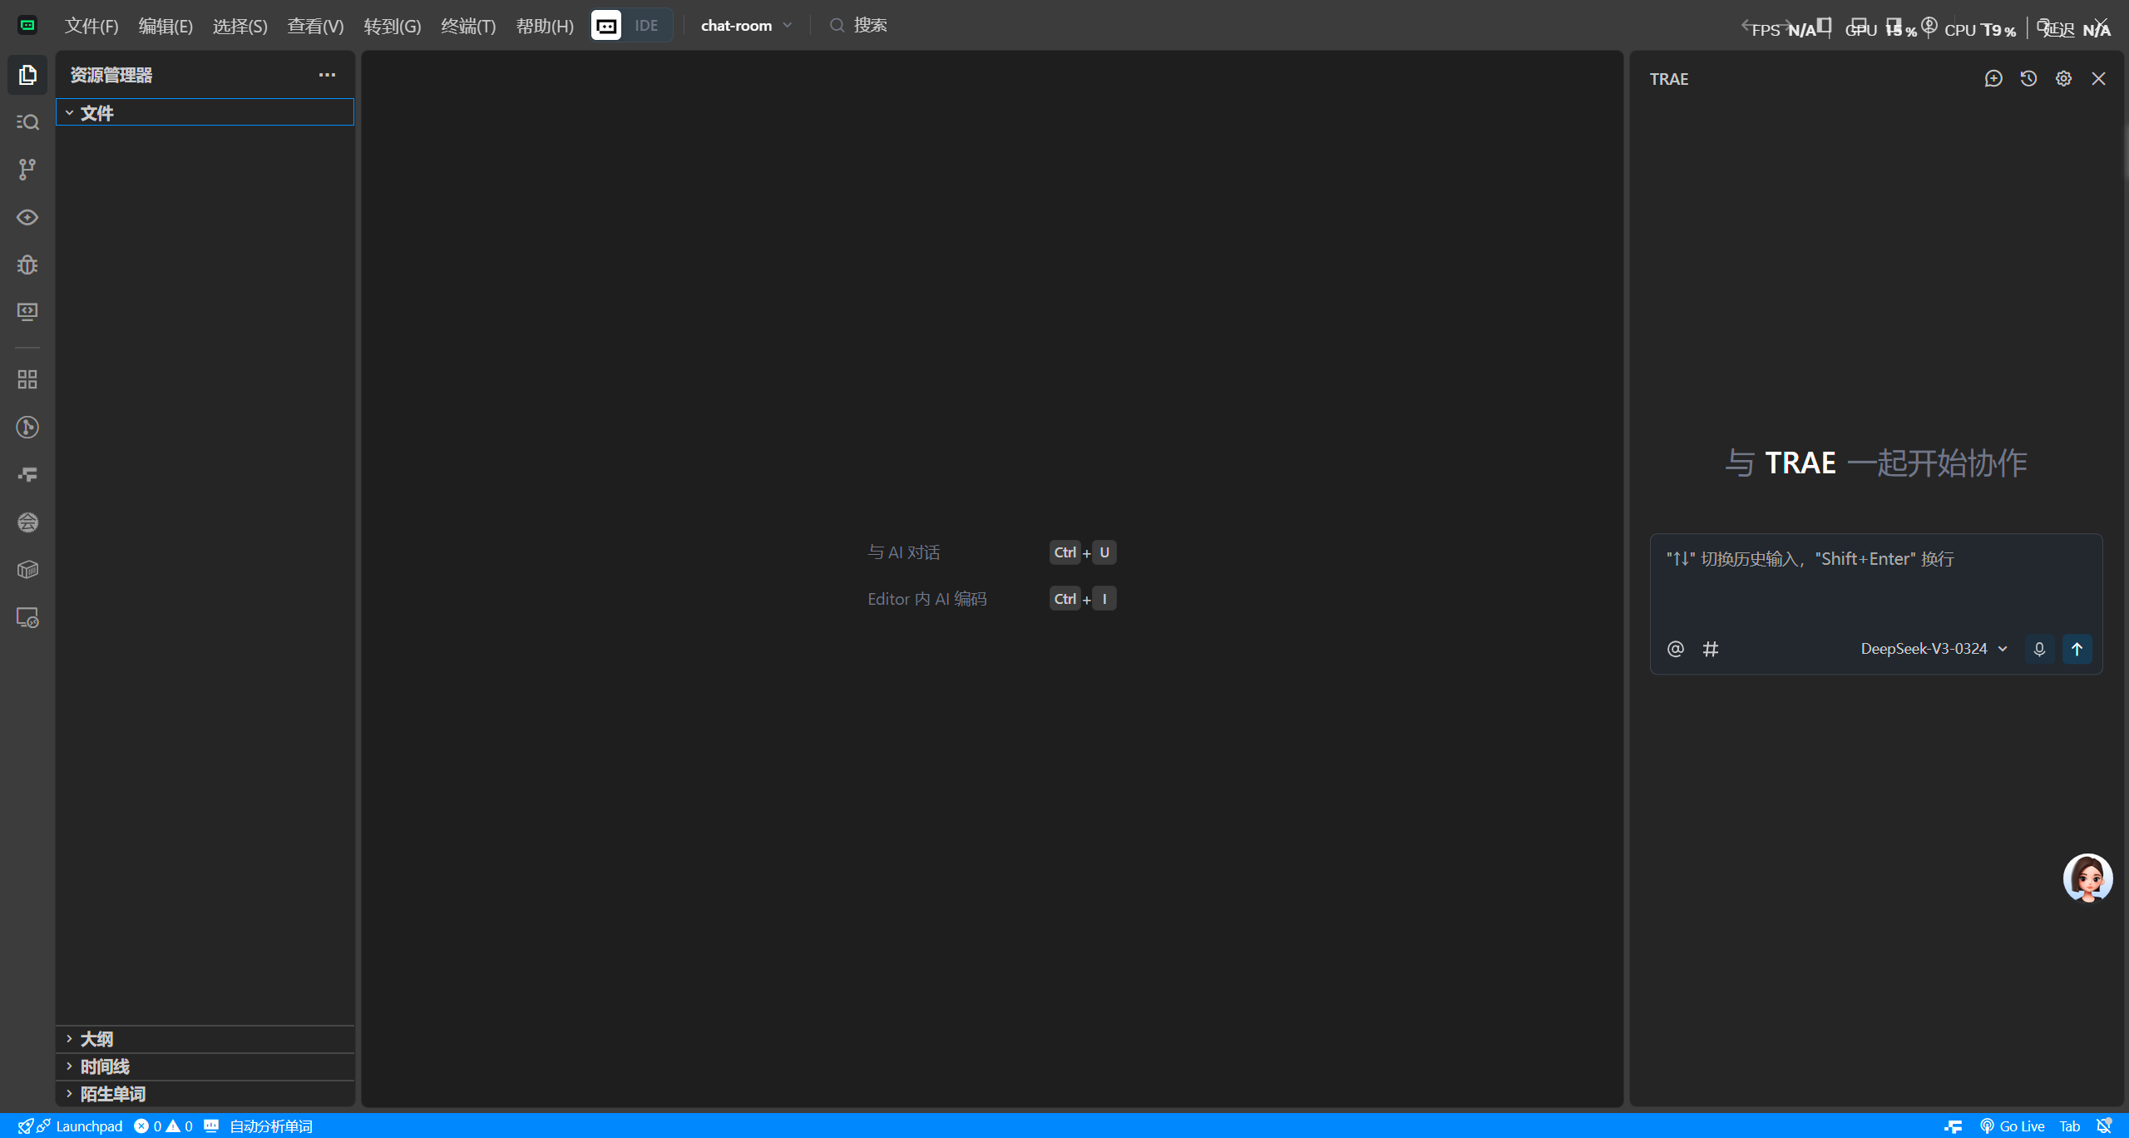The width and height of the screenshot is (2129, 1138).
Task: Click the stacked-blocks icon in activity bar
Action: (x=27, y=475)
